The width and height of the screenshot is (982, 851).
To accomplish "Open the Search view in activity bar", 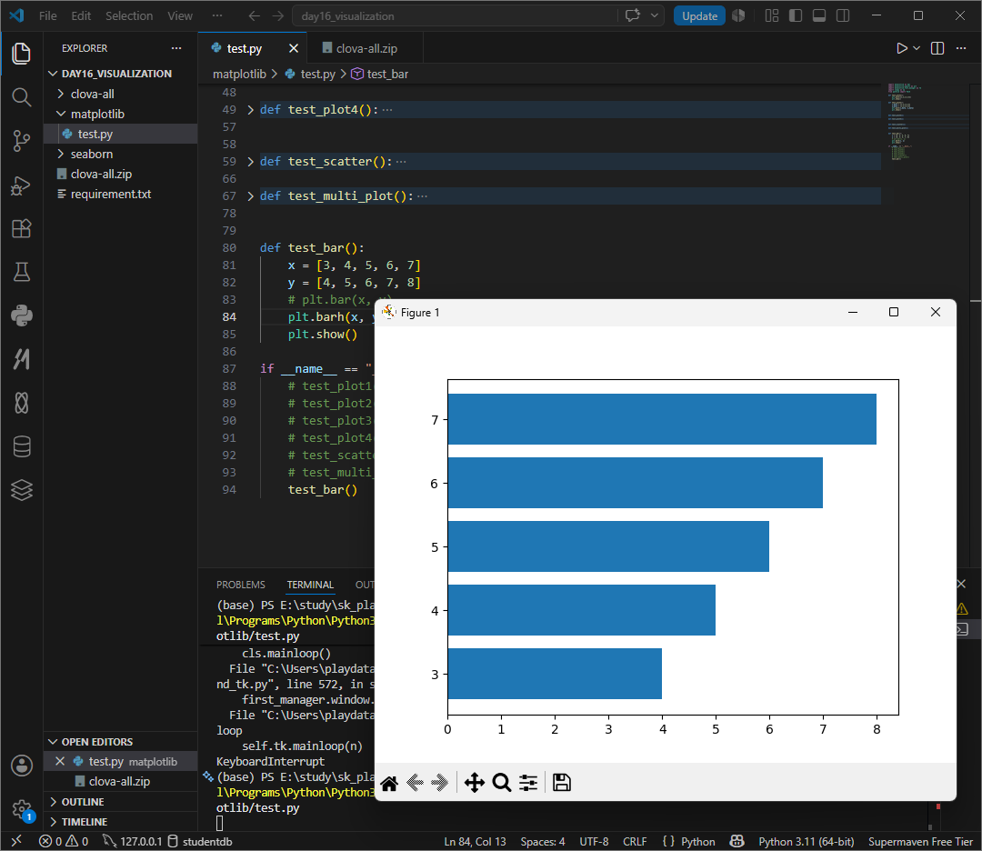I will [21, 96].
